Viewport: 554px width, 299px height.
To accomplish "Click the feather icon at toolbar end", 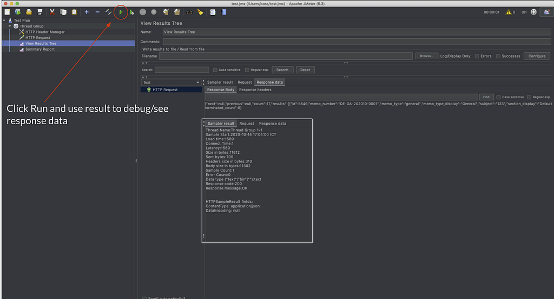I will 547,12.
